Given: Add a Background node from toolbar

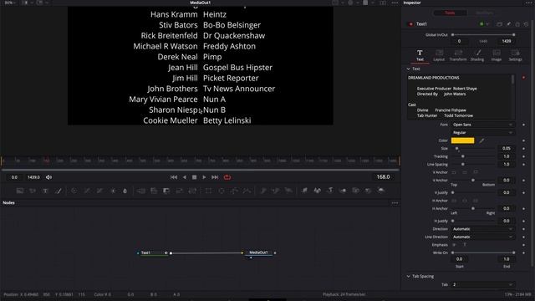Looking at the screenshot, I should (x=20, y=191).
